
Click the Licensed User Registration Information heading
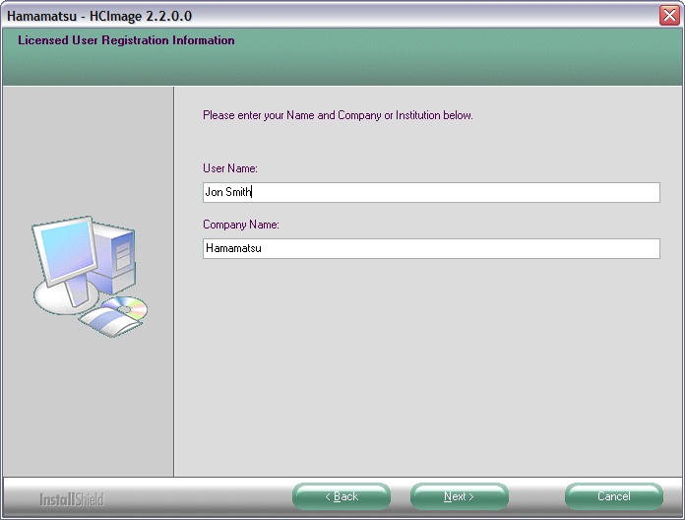point(126,41)
